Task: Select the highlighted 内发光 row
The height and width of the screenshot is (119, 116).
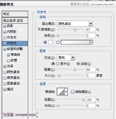Action: pyautogui.click(x=15, y=43)
